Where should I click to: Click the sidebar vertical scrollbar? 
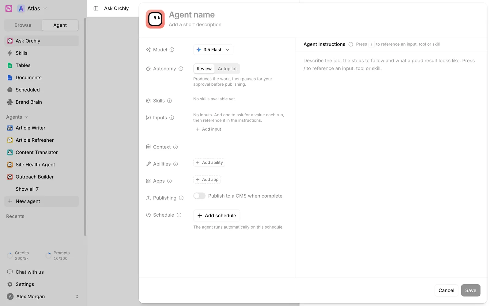(x=85, y=127)
